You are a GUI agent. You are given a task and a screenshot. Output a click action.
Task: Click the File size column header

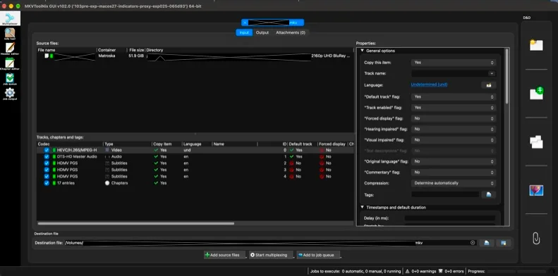point(136,50)
